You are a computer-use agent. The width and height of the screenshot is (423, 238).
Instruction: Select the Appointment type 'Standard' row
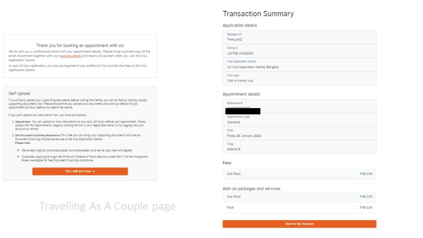coord(299,120)
